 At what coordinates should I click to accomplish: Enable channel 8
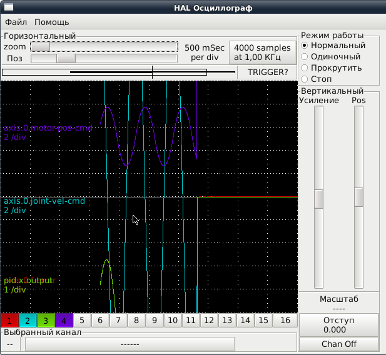(136, 320)
